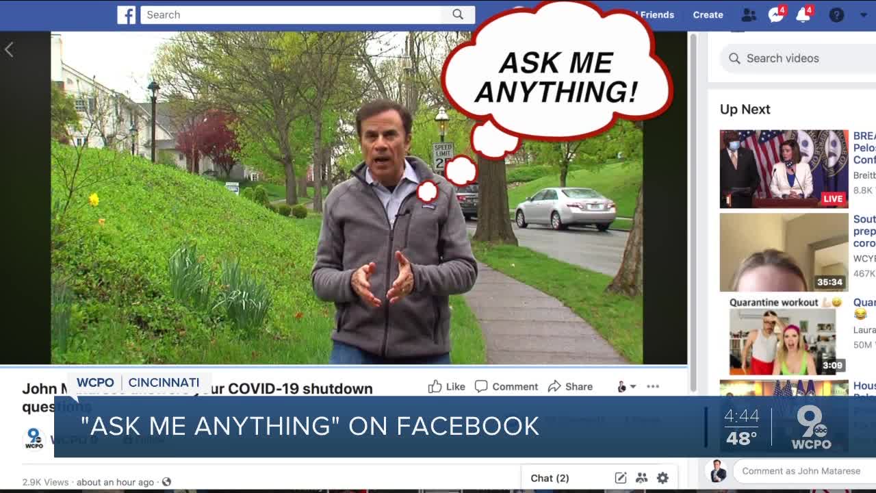This screenshot has height=493, width=876.
Task: Open the notifications bell icon
Action: [x=803, y=14]
